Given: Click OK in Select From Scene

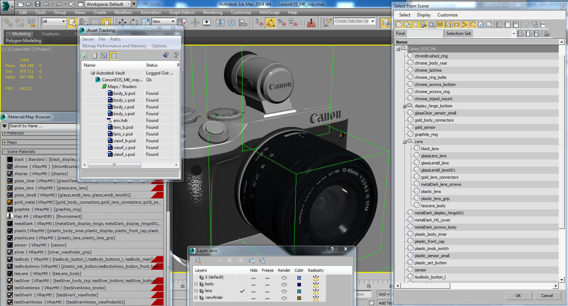Looking at the screenshot, I should [518, 296].
